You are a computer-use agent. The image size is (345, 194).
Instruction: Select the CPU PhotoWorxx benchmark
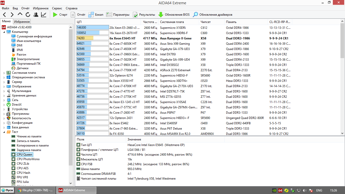point(28,159)
